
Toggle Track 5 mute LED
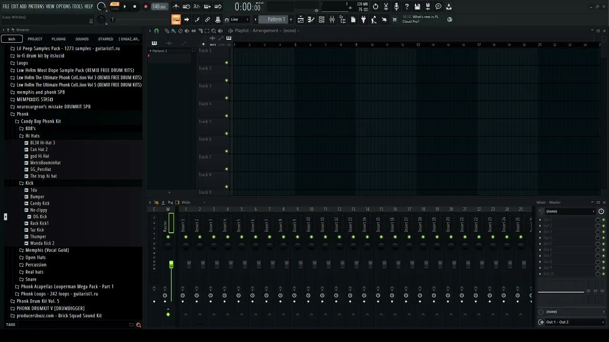(226, 133)
